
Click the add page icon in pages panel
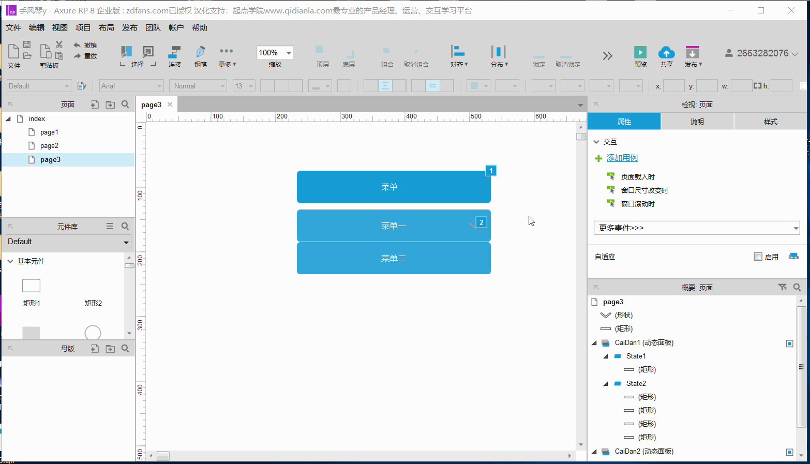(x=95, y=104)
